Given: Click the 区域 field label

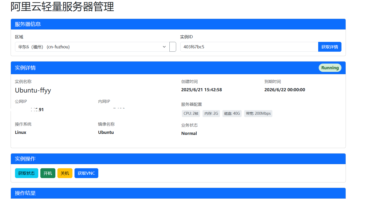Looking at the screenshot, I should click(19, 37).
